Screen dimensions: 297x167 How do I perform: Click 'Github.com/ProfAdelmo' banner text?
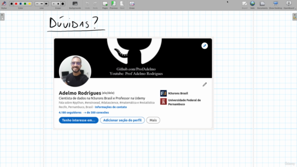click(136, 69)
